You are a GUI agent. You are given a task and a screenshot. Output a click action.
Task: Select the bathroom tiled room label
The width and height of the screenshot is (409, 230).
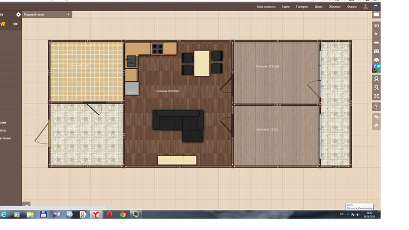79,65
